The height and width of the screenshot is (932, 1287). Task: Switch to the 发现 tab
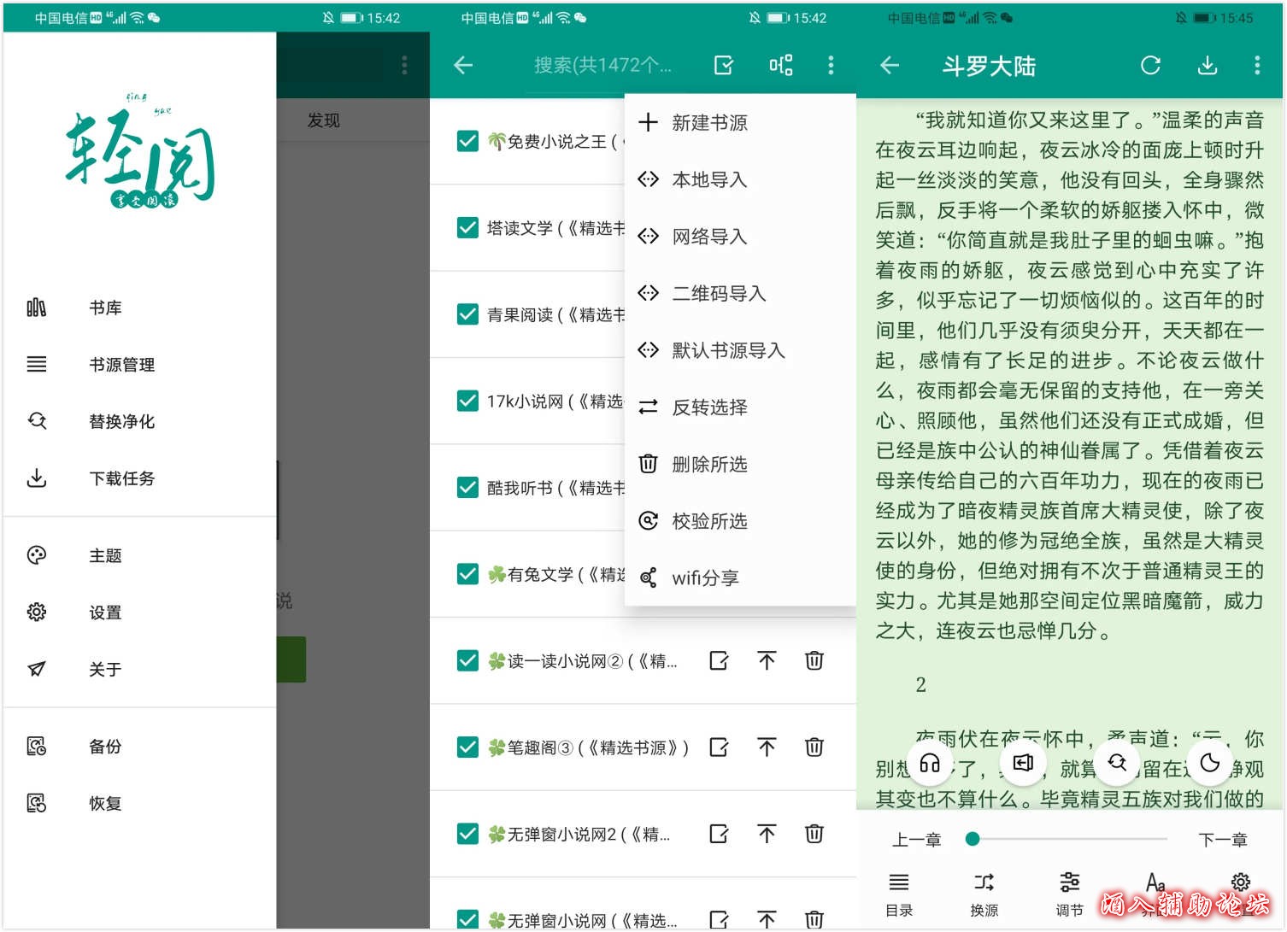[324, 120]
